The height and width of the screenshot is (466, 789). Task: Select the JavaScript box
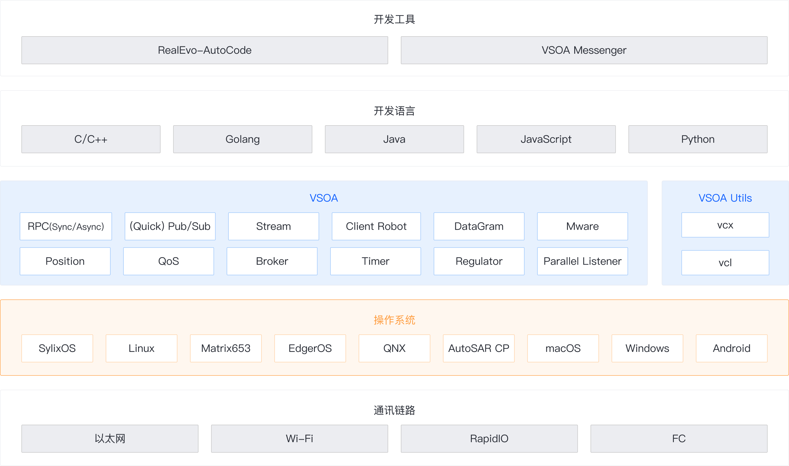click(x=546, y=139)
